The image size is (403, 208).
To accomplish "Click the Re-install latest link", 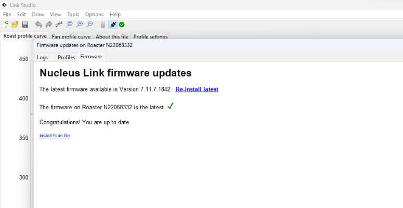I will tap(197, 89).
